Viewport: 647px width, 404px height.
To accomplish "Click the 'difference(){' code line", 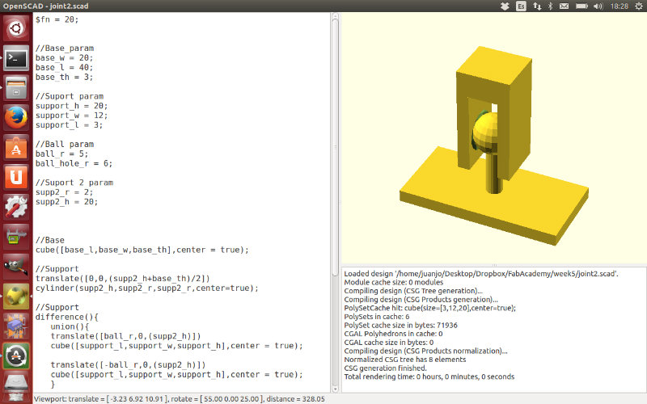I will 67,317.
